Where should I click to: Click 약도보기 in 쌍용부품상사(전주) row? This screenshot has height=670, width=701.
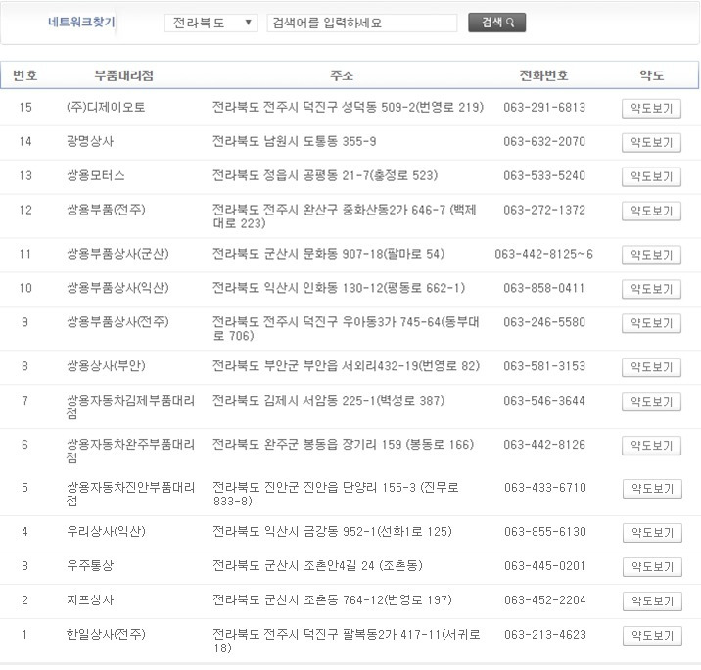(x=651, y=323)
